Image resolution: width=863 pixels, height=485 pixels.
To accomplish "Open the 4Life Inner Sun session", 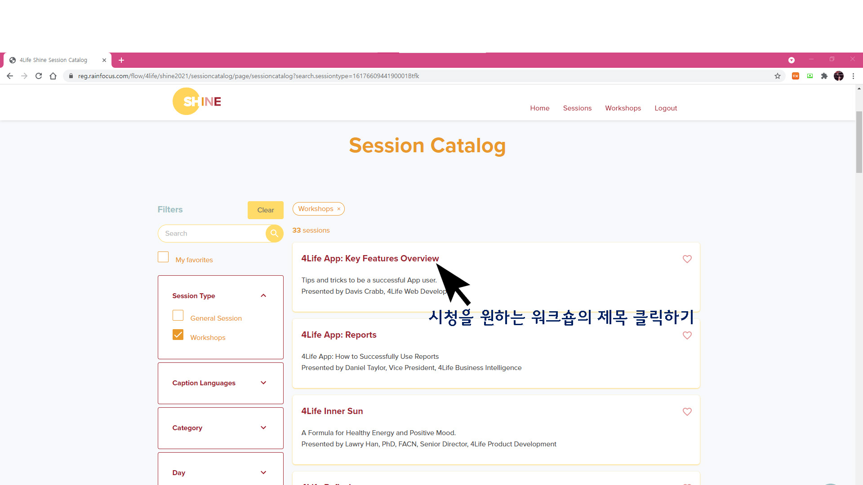I will [x=332, y=411].
